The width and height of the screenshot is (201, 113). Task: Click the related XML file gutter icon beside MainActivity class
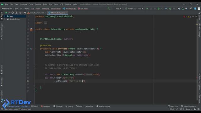[x=31, y=29]
